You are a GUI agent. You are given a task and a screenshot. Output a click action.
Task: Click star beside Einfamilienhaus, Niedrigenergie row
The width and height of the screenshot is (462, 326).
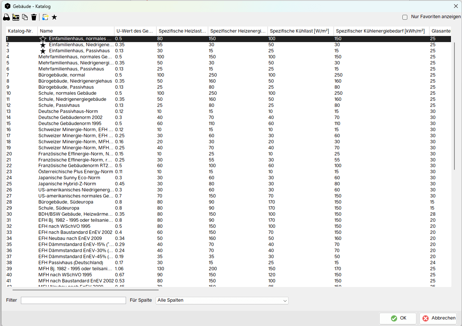[x=43, y=45]
